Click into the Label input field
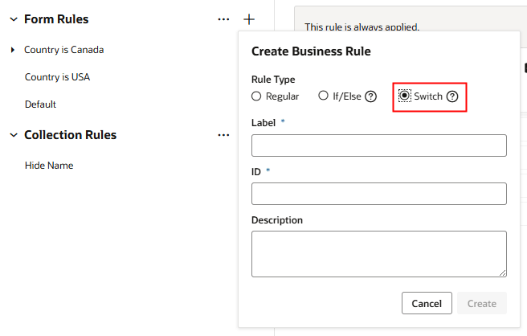The height and width of the screenshot is (336, 527). 378,145
